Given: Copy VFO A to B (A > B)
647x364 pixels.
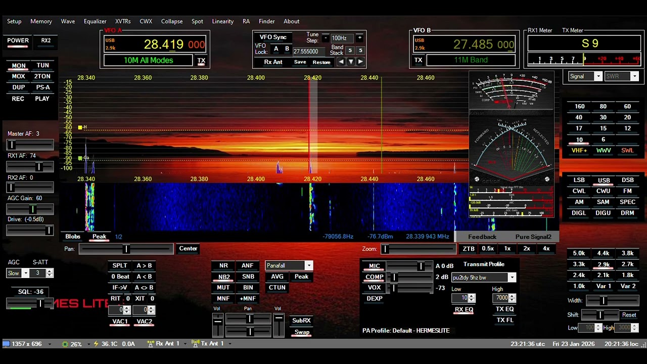Looking at the screenshot, I should pyautogui.click(x=144, y=265).
